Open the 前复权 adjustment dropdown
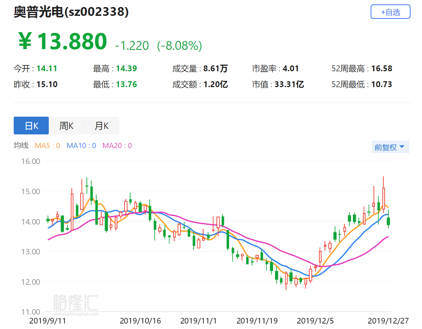 390,147
